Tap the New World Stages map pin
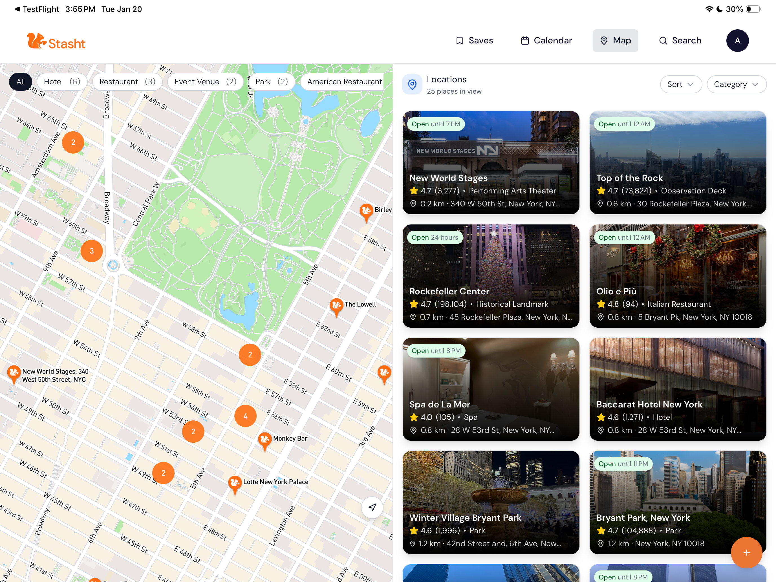Screen dimensions: 776x582 (x=14, y=374)
